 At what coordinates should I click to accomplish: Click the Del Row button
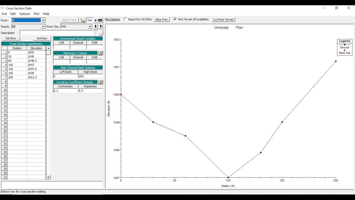click(x=11, y=38)
